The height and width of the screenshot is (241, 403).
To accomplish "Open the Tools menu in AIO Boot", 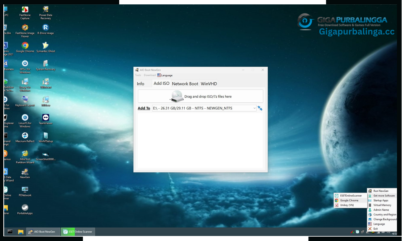I will click(138, 75).
